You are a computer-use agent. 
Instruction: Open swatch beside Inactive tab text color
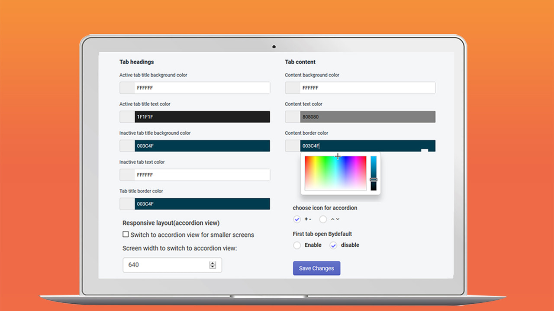[127, 175]
